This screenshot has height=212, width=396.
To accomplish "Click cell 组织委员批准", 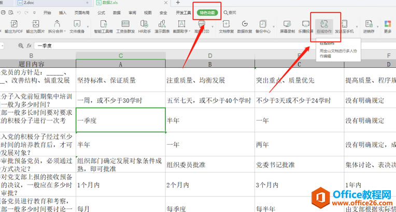I will 210,164.
